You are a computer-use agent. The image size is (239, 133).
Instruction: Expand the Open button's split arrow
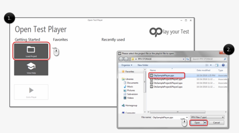[205, 123]
